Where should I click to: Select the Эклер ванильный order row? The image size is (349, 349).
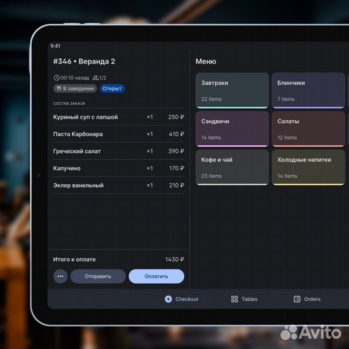coord(119,185)
